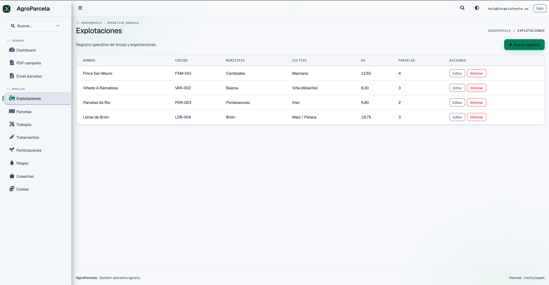The image size is (549, 285).
Task: Open search via top magnifier icon
Action: click(x=462, y=8)
